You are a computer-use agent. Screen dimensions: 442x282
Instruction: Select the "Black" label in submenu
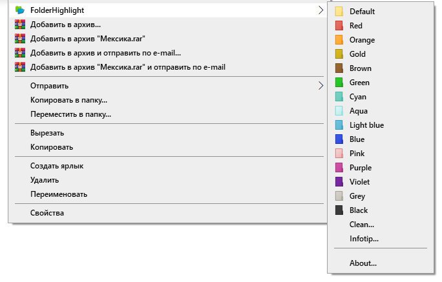point(359,210)
